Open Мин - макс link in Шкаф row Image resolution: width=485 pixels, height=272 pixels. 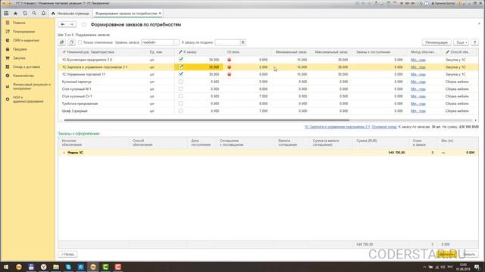pos(418,111)
